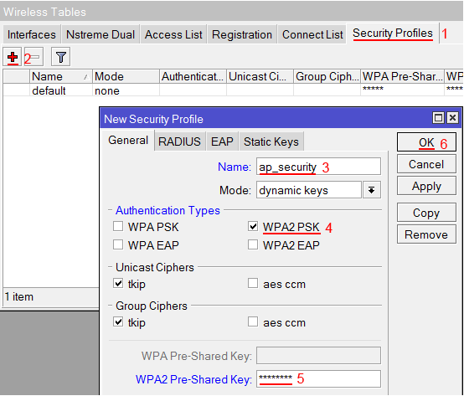Switch to the RADIUS tab
The width and height of the screenshot is (464, 396).
pyautogui.click(x=179, y=141)
